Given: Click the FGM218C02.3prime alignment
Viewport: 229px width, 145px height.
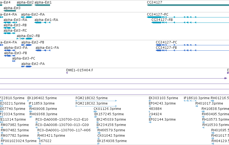Looking at the screenshot, I should point(96,106).
